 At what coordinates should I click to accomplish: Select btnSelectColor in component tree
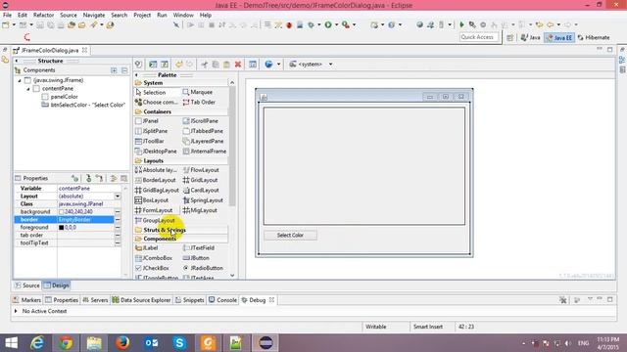[83, 105]
